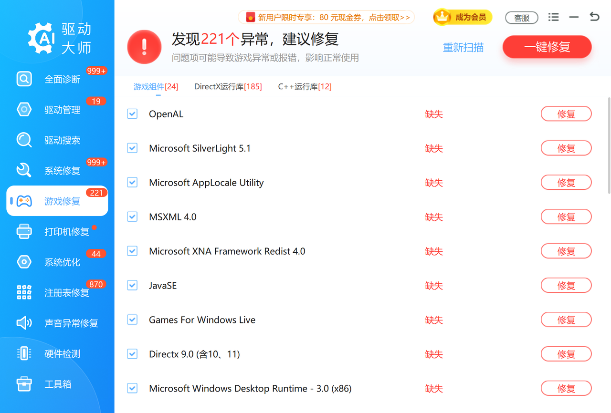Click the sound repair speaker icon
Screen dimensions: 611x413
[x=24, y=323]
